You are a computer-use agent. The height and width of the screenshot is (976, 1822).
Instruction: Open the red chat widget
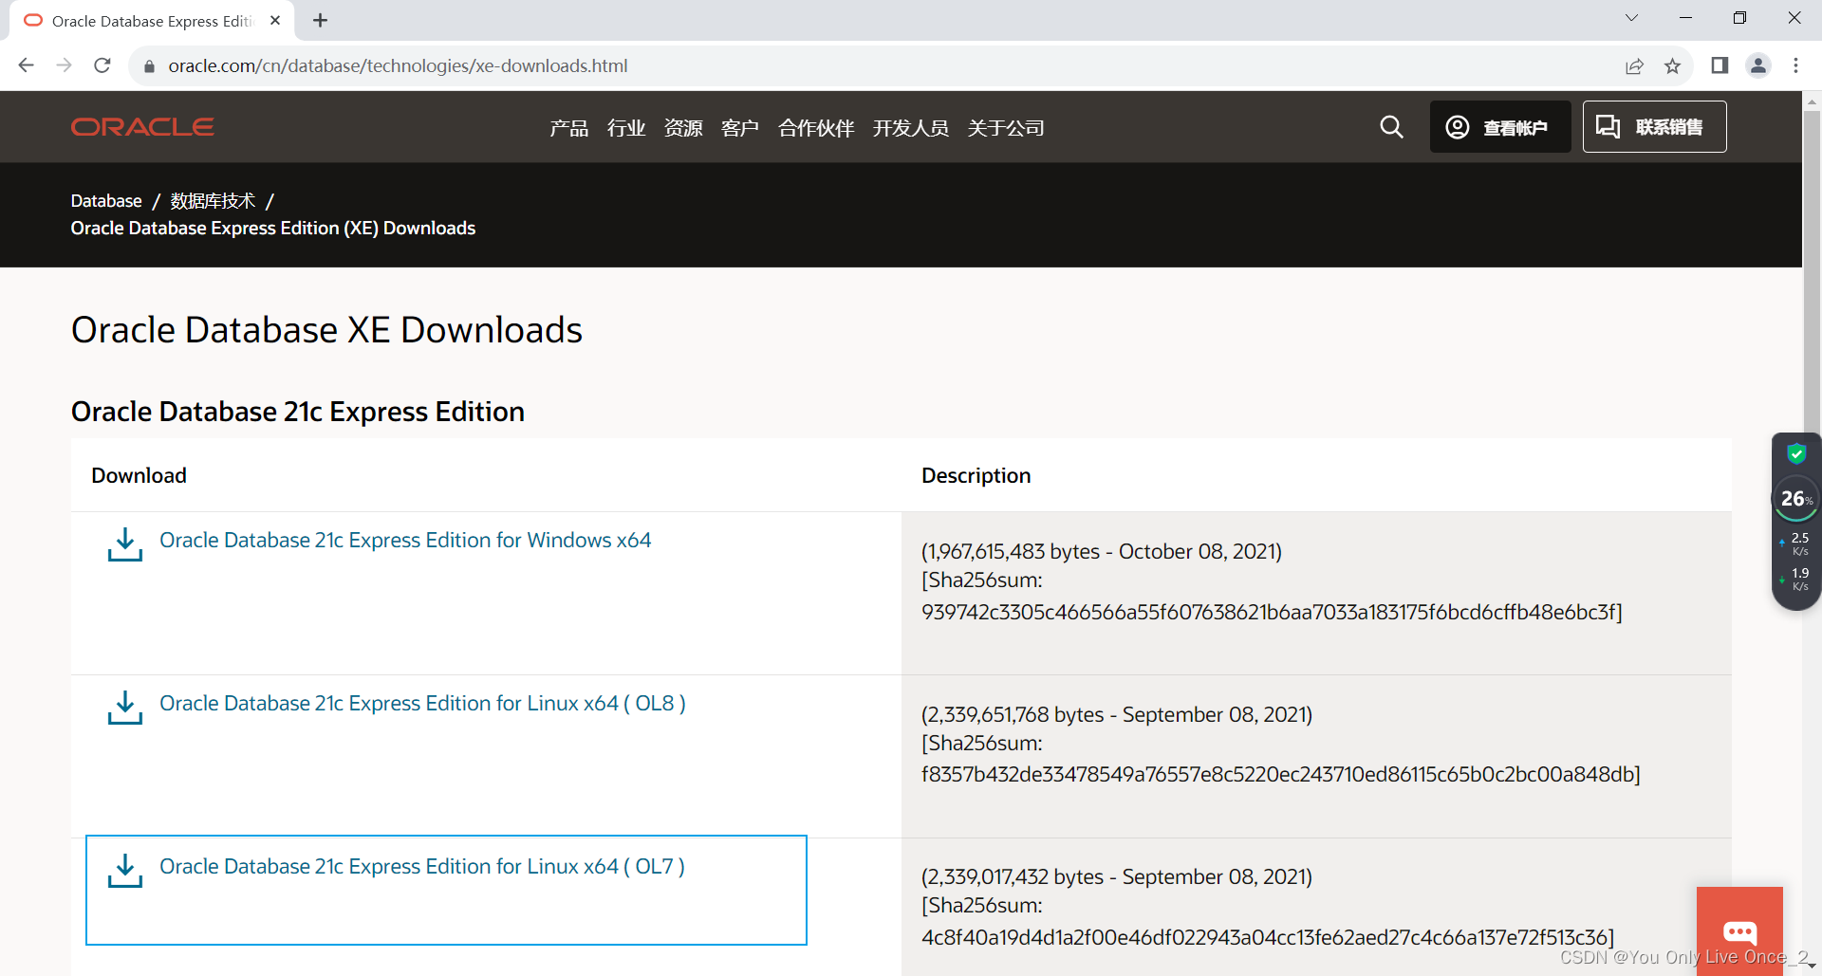tap(1739, 930)
